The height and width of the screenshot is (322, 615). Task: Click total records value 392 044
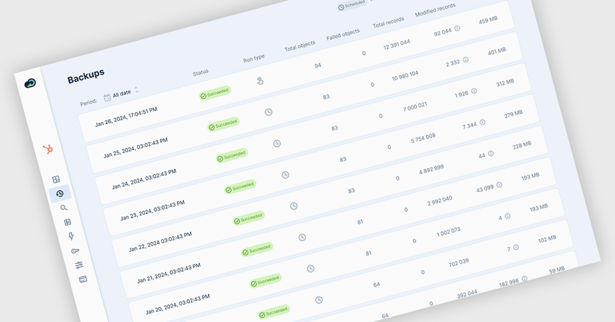click(x=466, y=294)
